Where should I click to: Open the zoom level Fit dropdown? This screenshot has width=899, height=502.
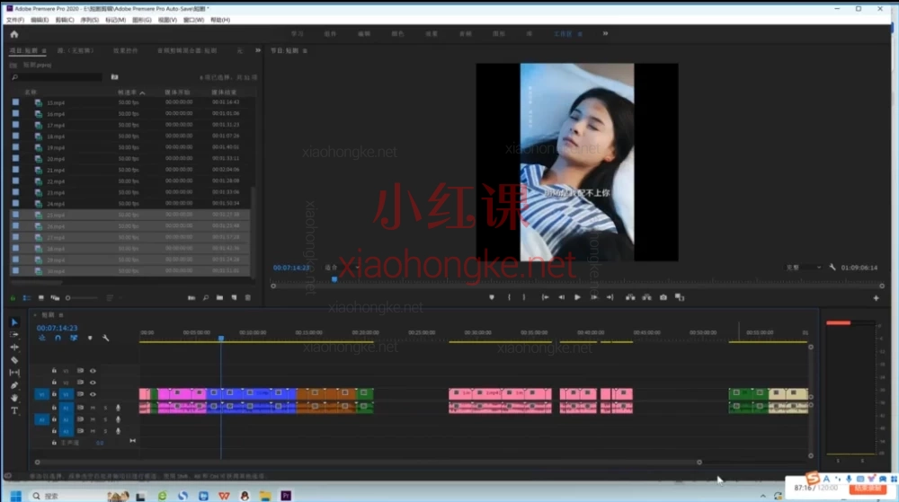pyautogui.click(x=342, y=268)
